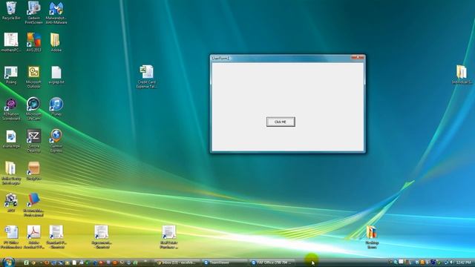Select the Microsoft Outlook desktop icon
Screen dimensions: 475x267
pyautogui.click(x=33, y=77)
